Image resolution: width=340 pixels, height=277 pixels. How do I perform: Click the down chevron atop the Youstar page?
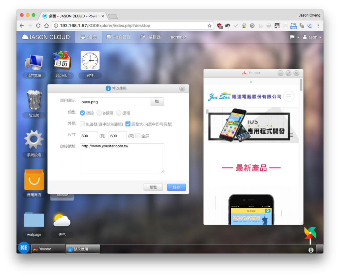pos(251,82)
